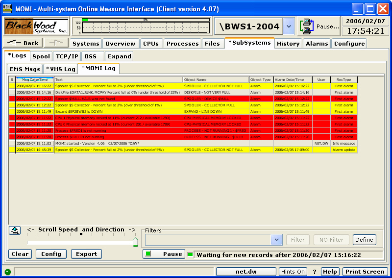The height and width of the screenshot is (278, 392).
Task: Switch to the EMS Msgs tab
Action: click(x=25, y=69)
